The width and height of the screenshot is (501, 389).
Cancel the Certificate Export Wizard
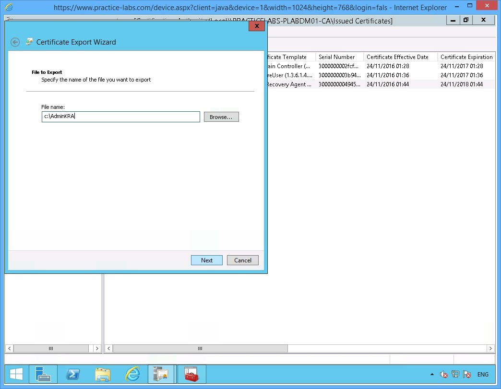pos(242,260)
